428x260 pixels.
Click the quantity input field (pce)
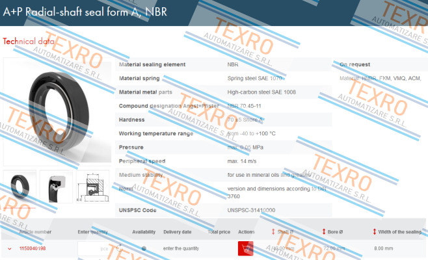tap(94, 248)
